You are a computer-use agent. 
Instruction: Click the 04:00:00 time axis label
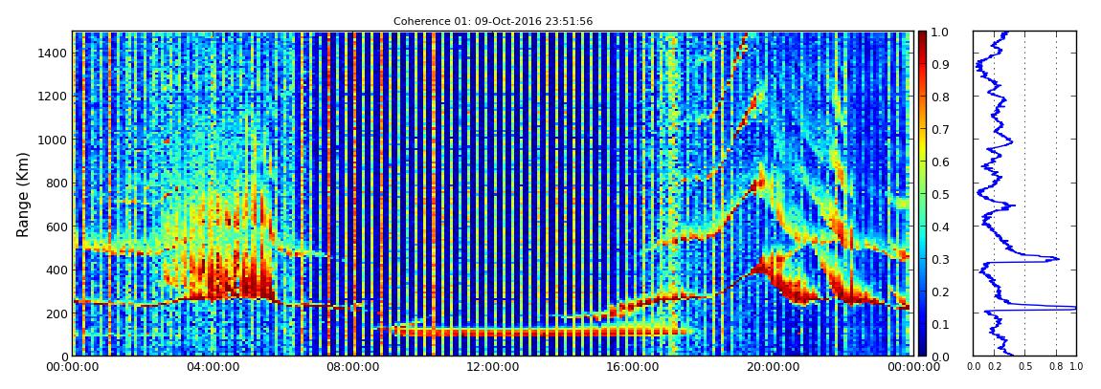212,367
